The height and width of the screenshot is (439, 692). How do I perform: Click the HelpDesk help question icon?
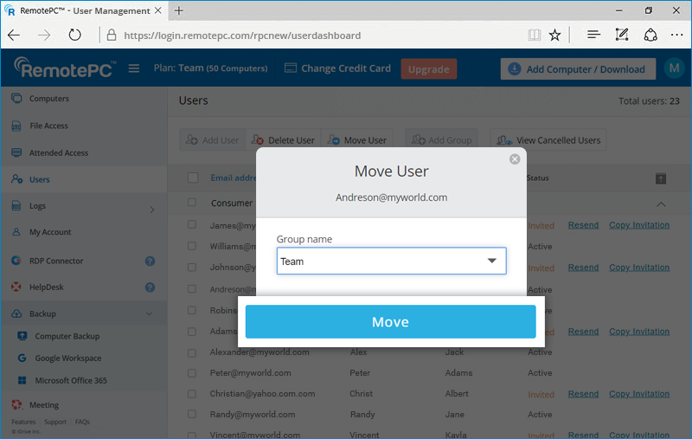point(150,287)
